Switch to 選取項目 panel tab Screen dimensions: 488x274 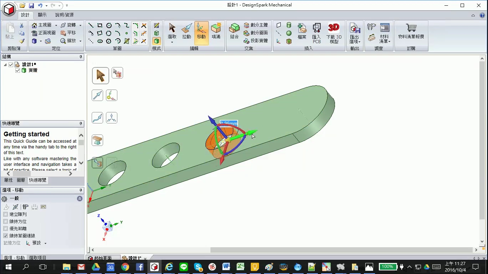tap(37, 258)
